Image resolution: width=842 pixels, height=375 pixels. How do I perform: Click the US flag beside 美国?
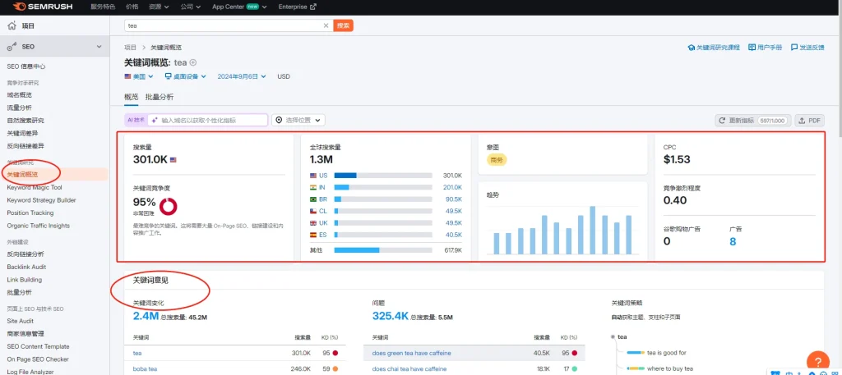pos(127,76)
